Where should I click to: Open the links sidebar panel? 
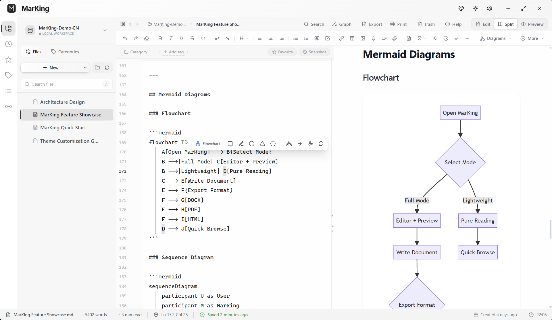pos(8,106)
